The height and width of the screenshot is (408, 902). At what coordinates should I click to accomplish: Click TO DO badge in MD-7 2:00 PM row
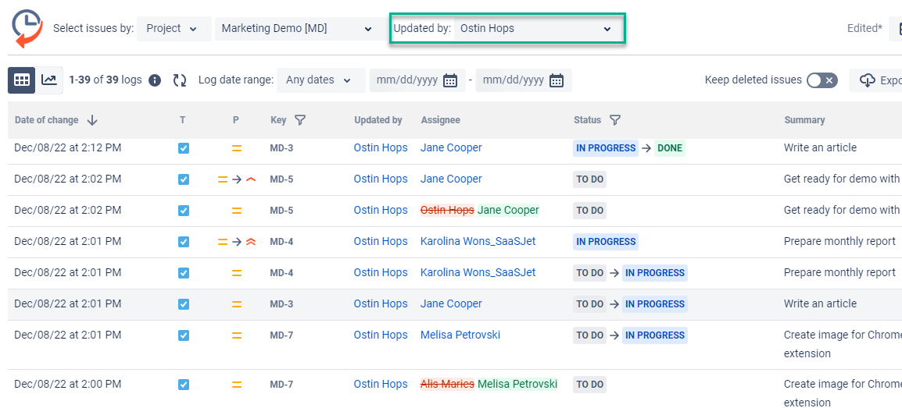tap(589, 385)
